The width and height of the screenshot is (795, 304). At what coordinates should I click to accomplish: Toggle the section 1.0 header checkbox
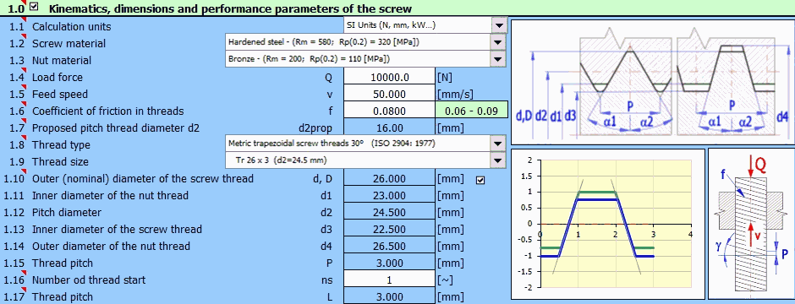(x=34, y=7)
